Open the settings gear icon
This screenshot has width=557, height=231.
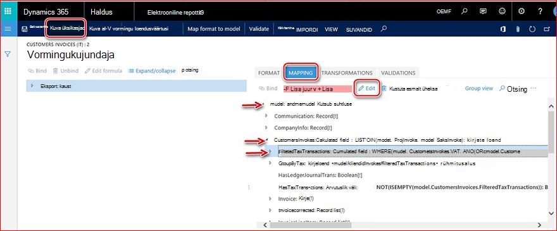(x=521, y=11)
